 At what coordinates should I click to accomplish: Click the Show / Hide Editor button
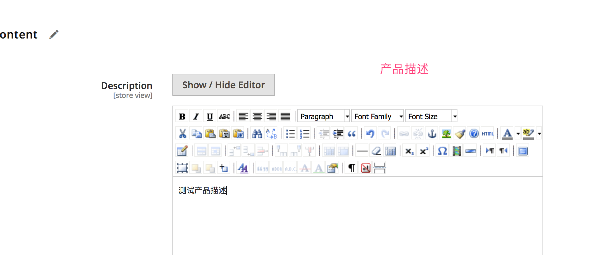click(x=224, y=85)
